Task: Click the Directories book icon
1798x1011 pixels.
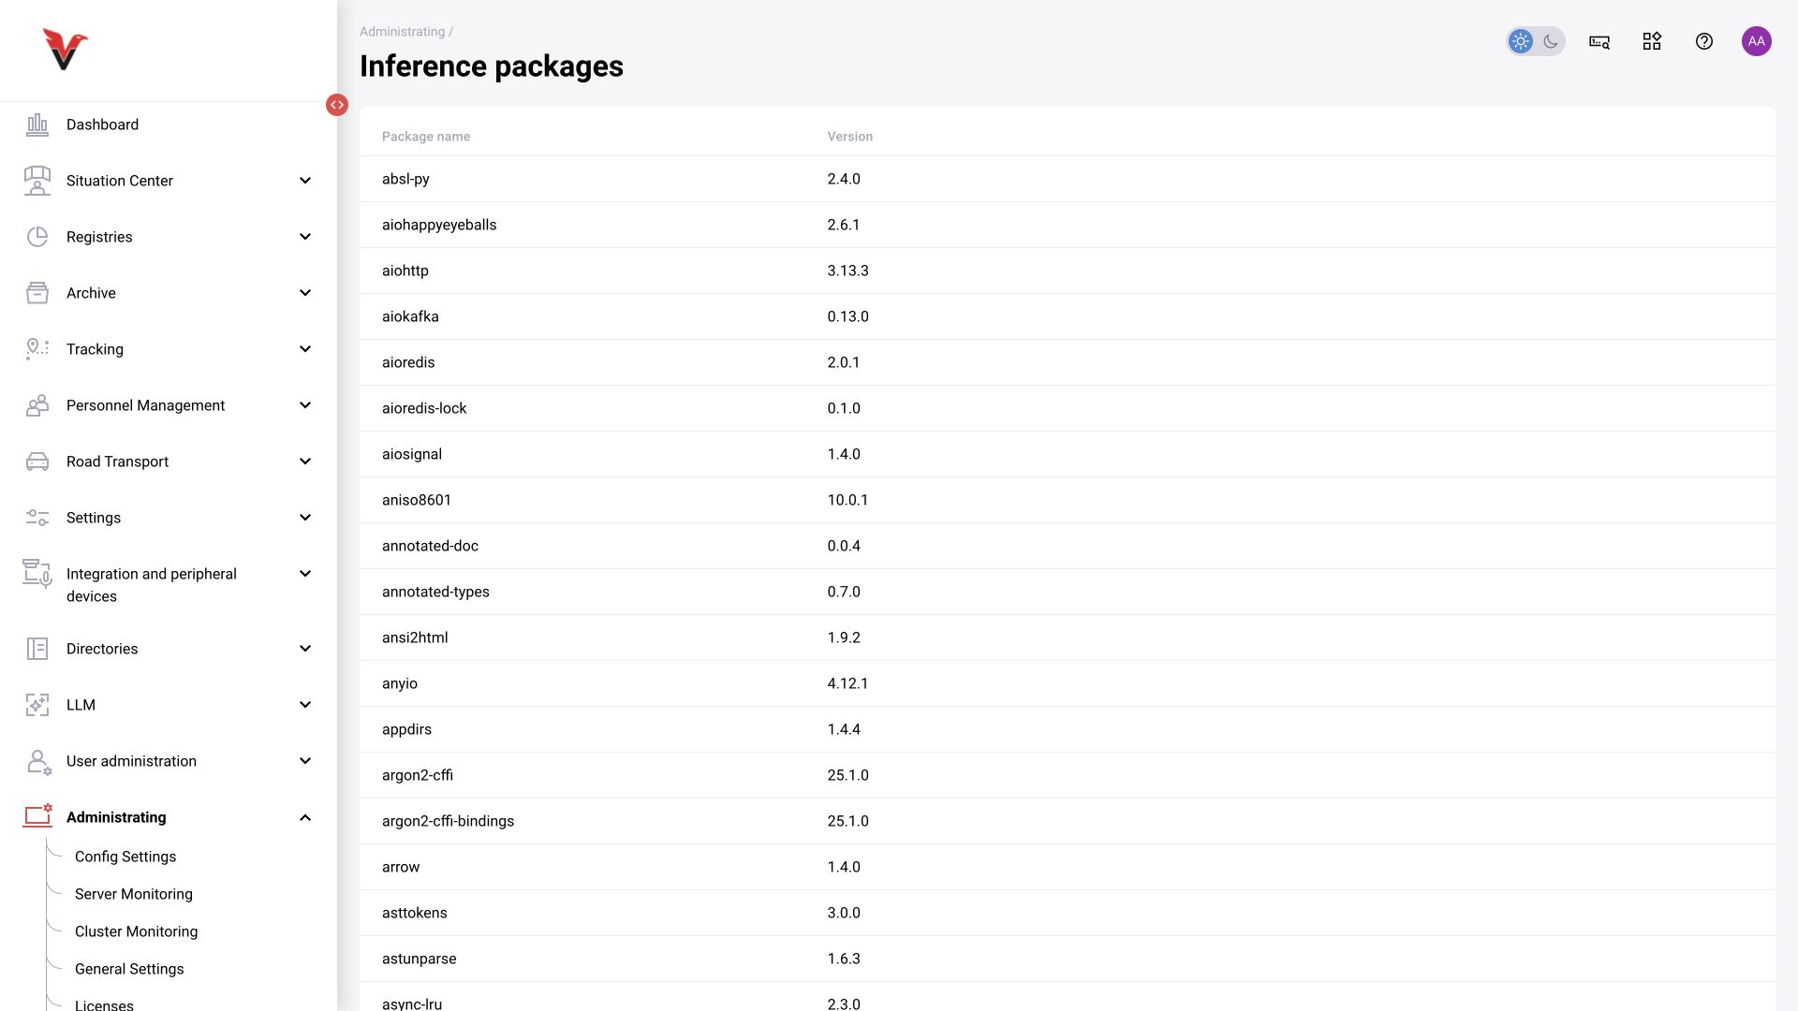Action: pyautogui.click(x=37, y=649)
